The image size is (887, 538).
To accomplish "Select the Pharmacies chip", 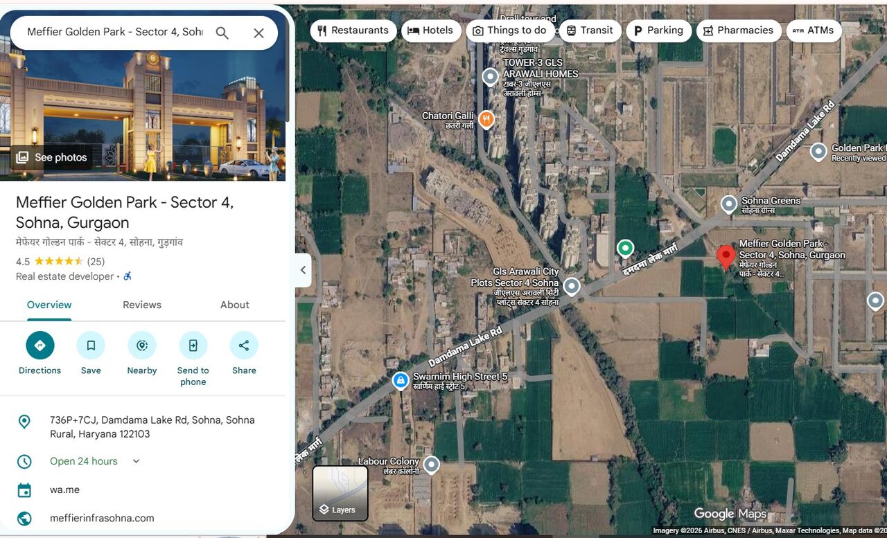I will pos(739,30).
